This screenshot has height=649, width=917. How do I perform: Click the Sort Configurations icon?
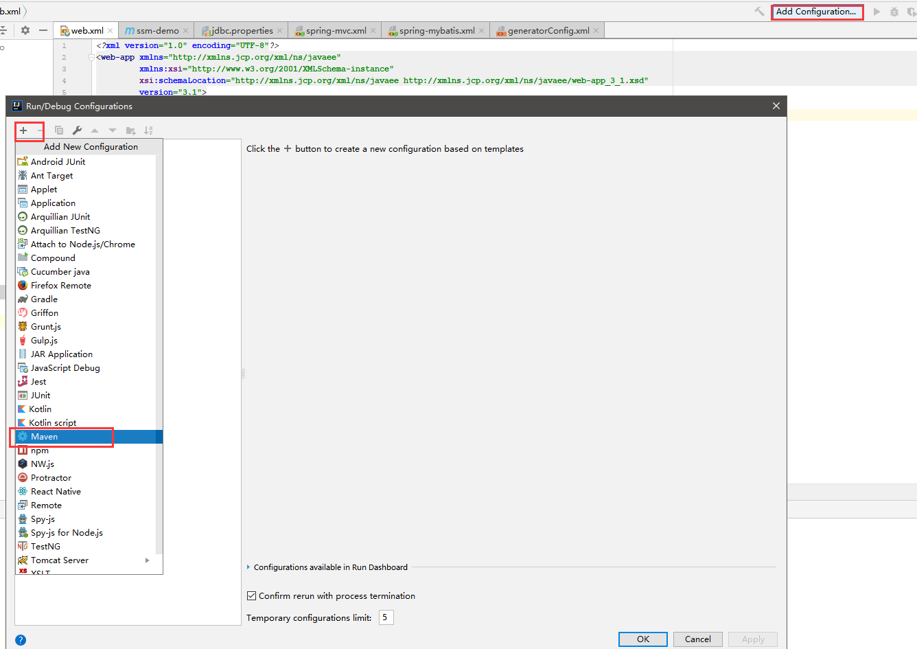[x=148, y=130]
